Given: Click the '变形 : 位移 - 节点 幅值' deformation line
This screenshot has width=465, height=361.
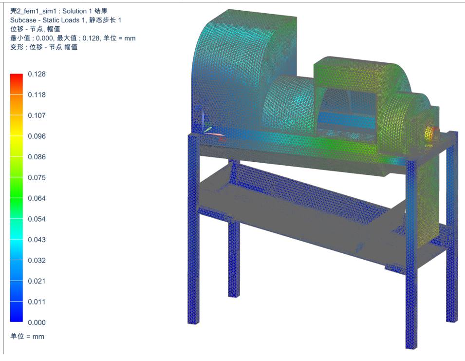Looking at the screenshot, I should 44,47.
